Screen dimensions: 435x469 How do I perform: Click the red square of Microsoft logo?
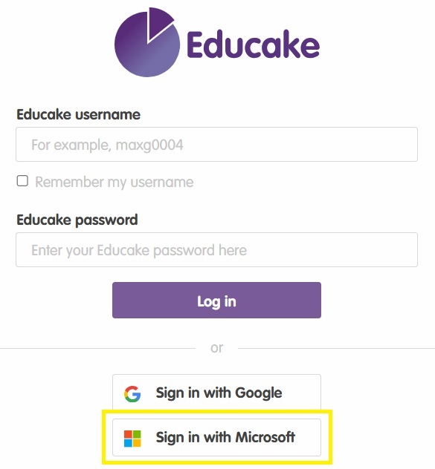point(128,434)
